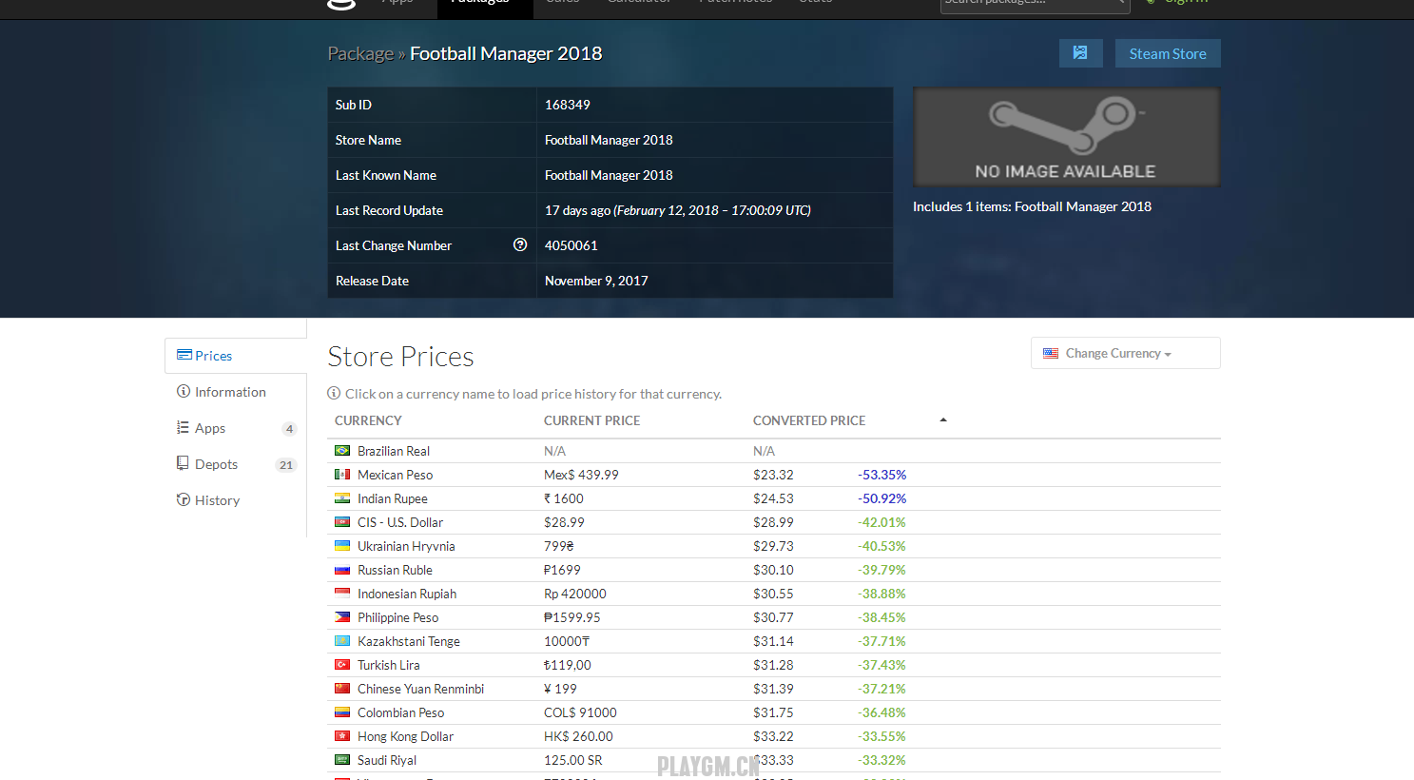
Task: Click the Rp 420000 price cell
Action: 575,594
